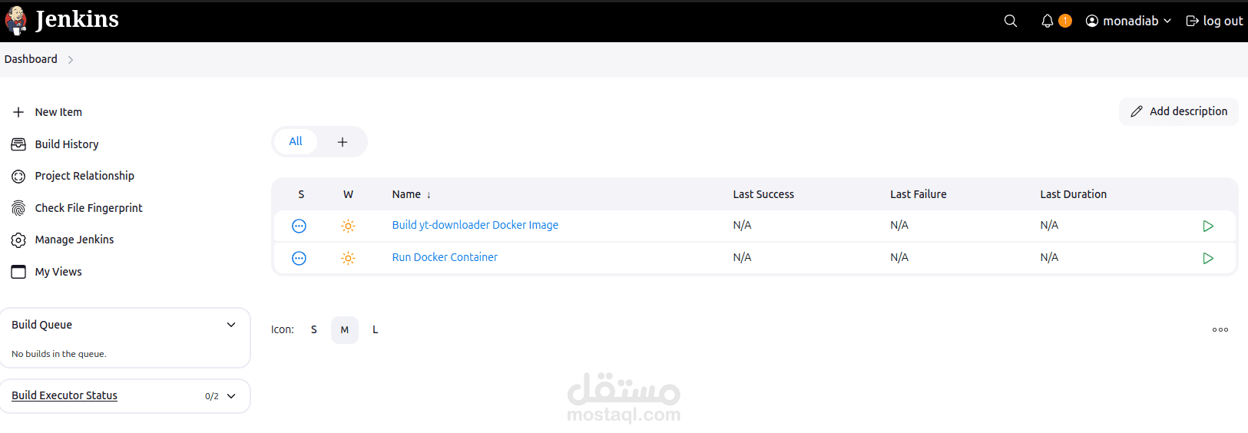Open search with the magnifier icon
Screen dimensions: 1248x433
click(x=1011, y=21)
